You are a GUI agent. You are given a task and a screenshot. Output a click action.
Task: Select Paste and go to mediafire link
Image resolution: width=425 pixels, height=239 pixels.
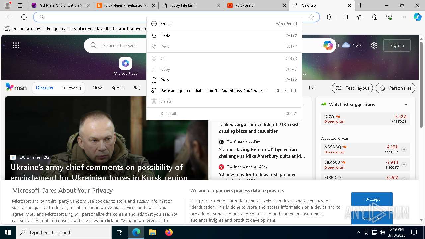tap(224, 91)
